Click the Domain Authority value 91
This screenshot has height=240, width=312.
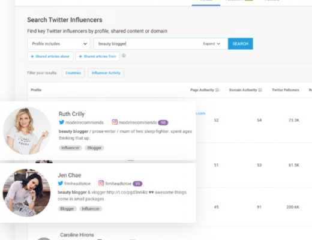259,207
